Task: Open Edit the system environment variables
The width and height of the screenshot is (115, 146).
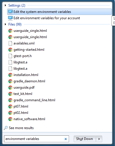Action: pyautogui.click(x=60, y=12)
